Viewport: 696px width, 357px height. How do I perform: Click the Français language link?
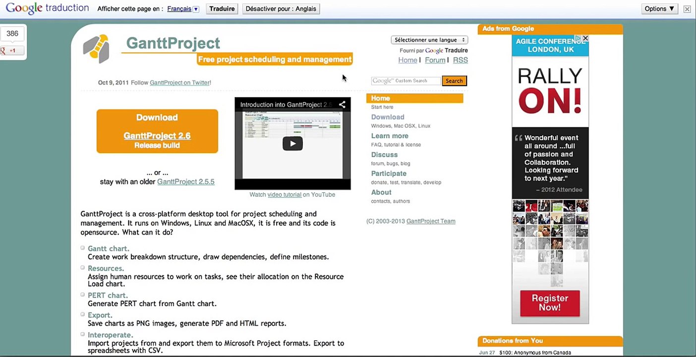click(x=179, y=9)
